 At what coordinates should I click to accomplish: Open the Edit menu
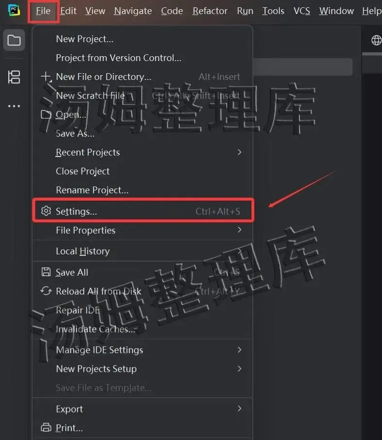[68, 11]
